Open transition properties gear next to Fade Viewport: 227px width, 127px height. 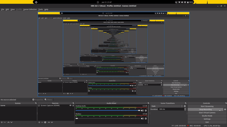[185, 106]
